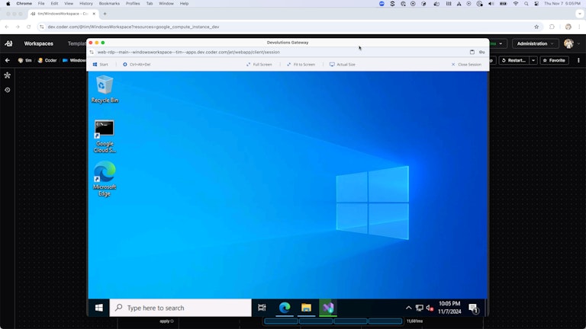Expand the Restart options arrow
Screen dimensions: 586x329
533,60
